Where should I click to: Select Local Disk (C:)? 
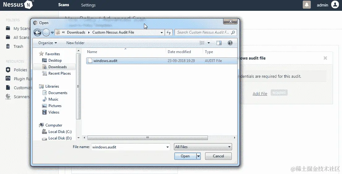click(x=60, y=132)
